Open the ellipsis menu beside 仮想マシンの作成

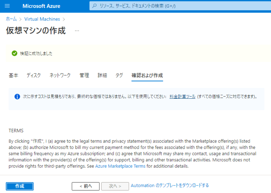(x=77, y=31)
